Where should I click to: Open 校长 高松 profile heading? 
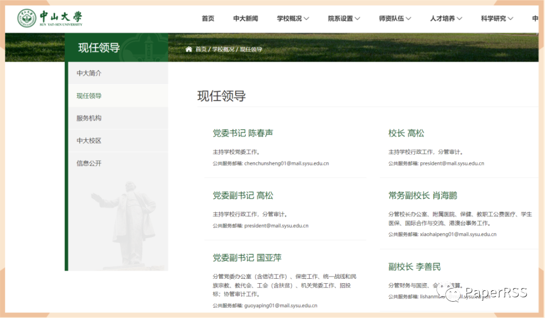[406, 133]
